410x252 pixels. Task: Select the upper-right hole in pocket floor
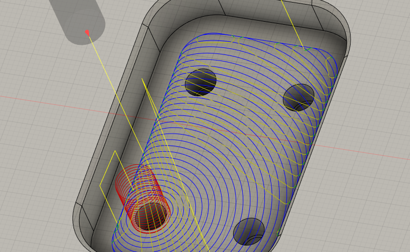299,98
